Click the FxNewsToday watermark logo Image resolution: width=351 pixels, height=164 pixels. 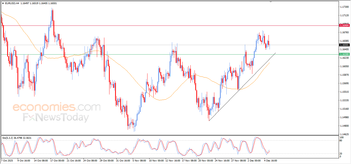point(56,118)
